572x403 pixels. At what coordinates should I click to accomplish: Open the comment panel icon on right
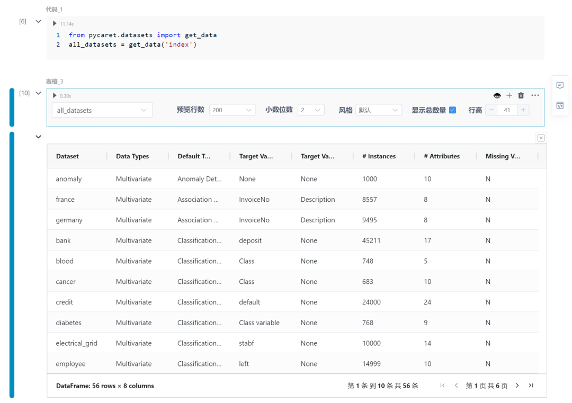click(x=560, y=85)
